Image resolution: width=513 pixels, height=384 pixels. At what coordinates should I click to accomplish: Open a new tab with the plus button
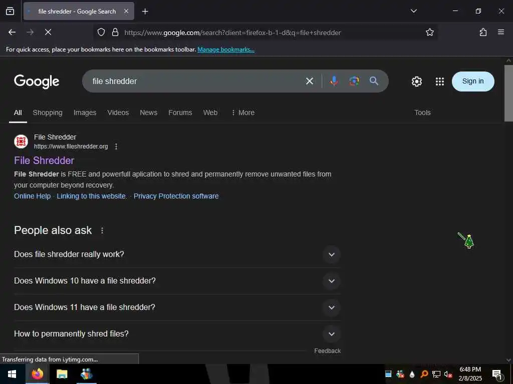point(145,11)
